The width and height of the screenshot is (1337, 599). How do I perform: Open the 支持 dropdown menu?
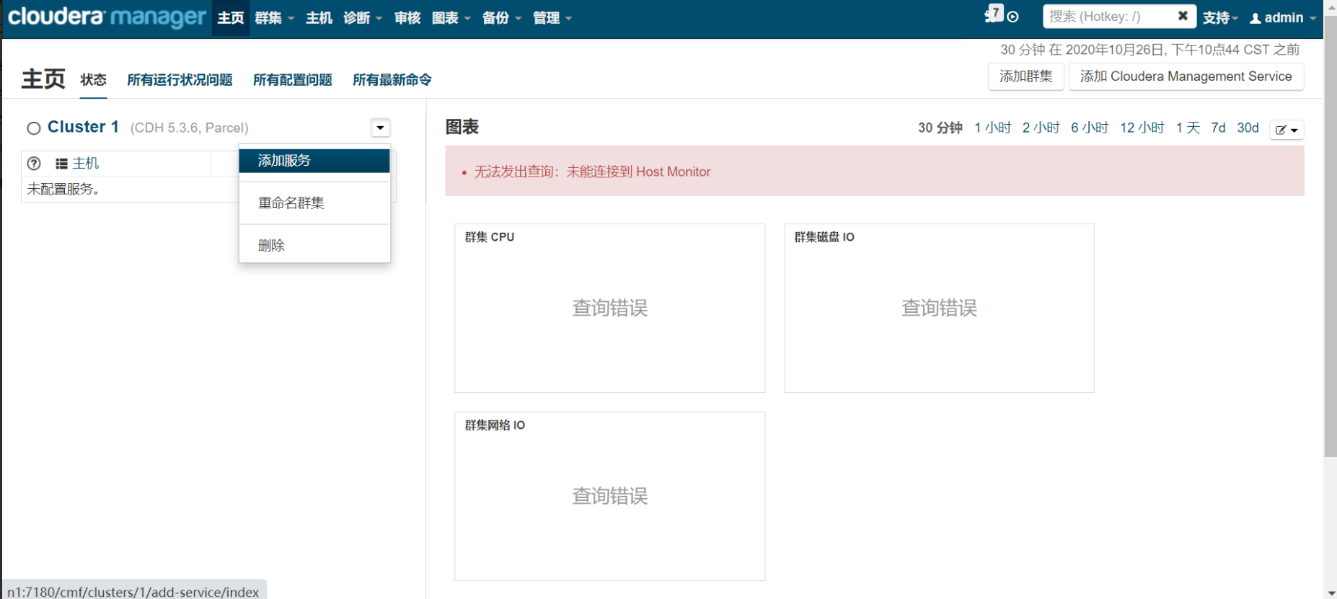point(1220,18)
